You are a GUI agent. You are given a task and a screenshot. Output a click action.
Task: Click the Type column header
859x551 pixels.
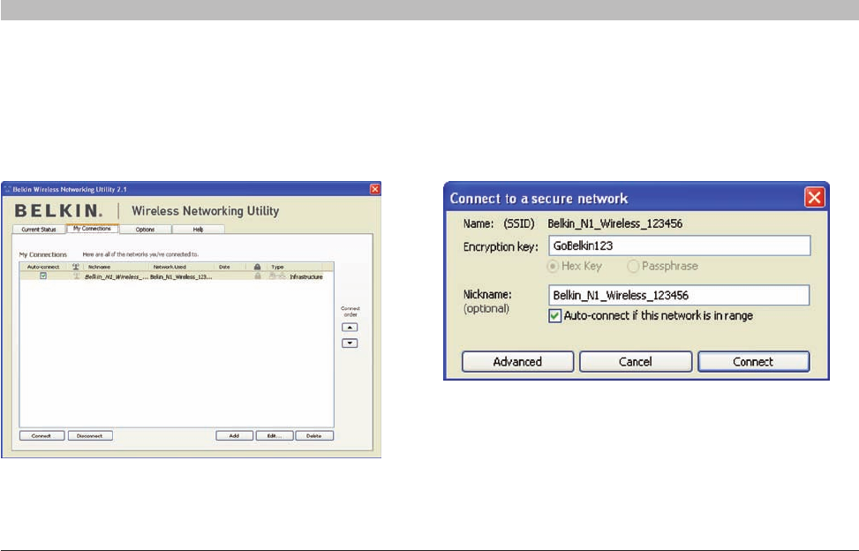click(278, 267)
